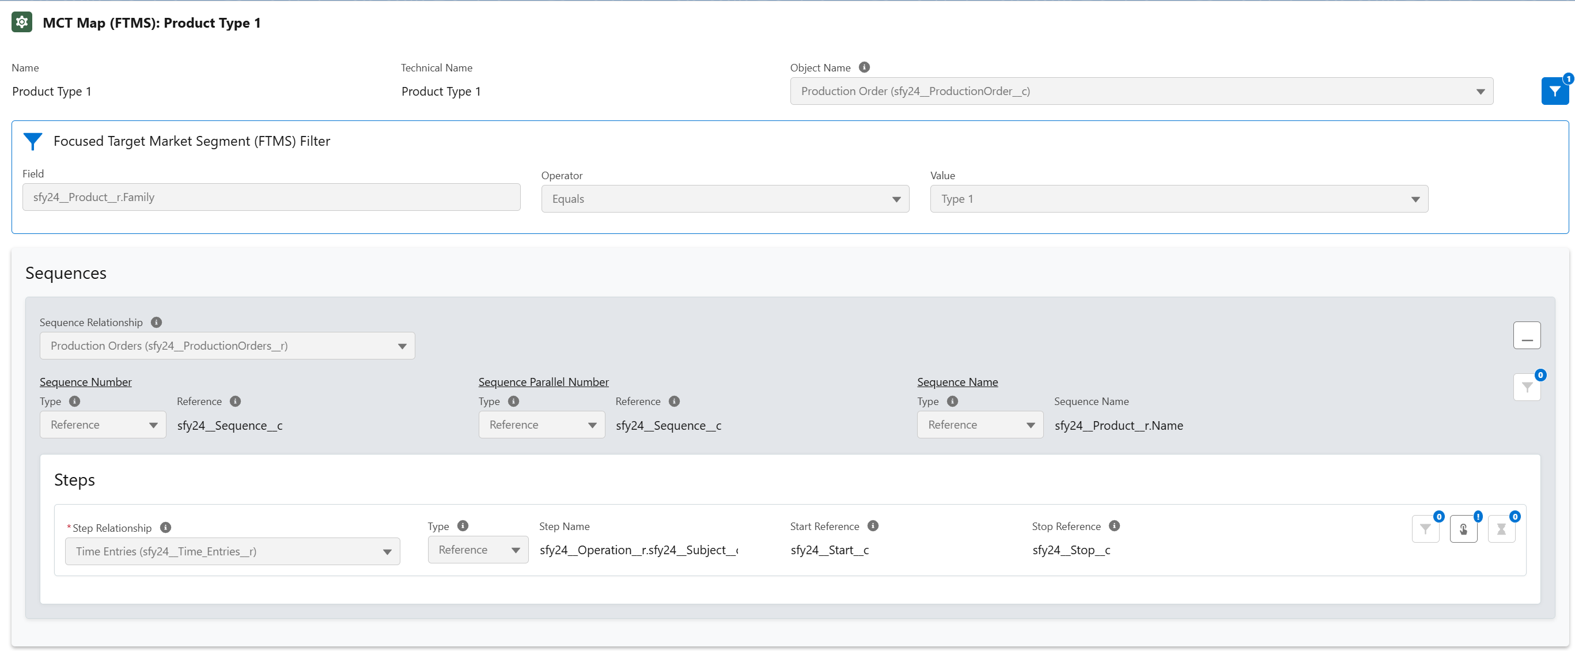Click the info icon beside Sequence Relationship
The width and height of the screenshot is (1575, 651).
(x=157, y=322)
